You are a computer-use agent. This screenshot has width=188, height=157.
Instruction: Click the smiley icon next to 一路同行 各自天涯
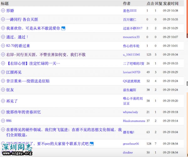(x=3, y=19)
